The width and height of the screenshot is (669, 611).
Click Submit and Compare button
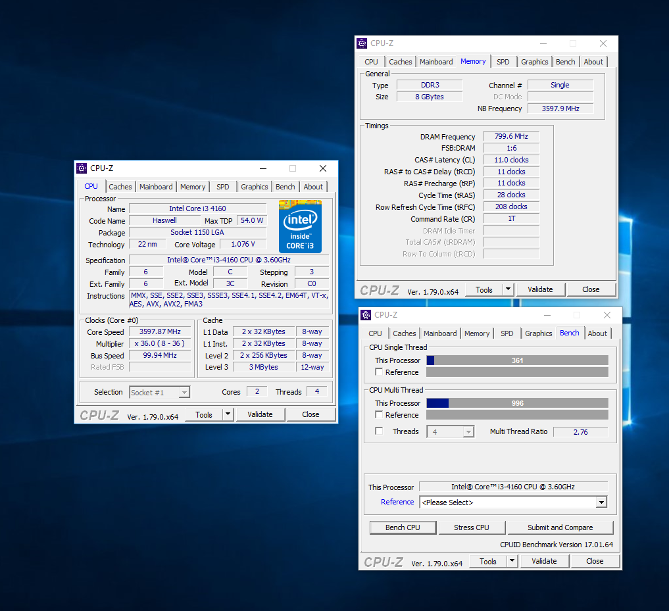pyautogui.click(x=560, y=527)
